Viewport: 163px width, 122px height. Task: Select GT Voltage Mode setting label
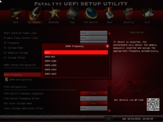pyautogui.click(x=13, y=48)
